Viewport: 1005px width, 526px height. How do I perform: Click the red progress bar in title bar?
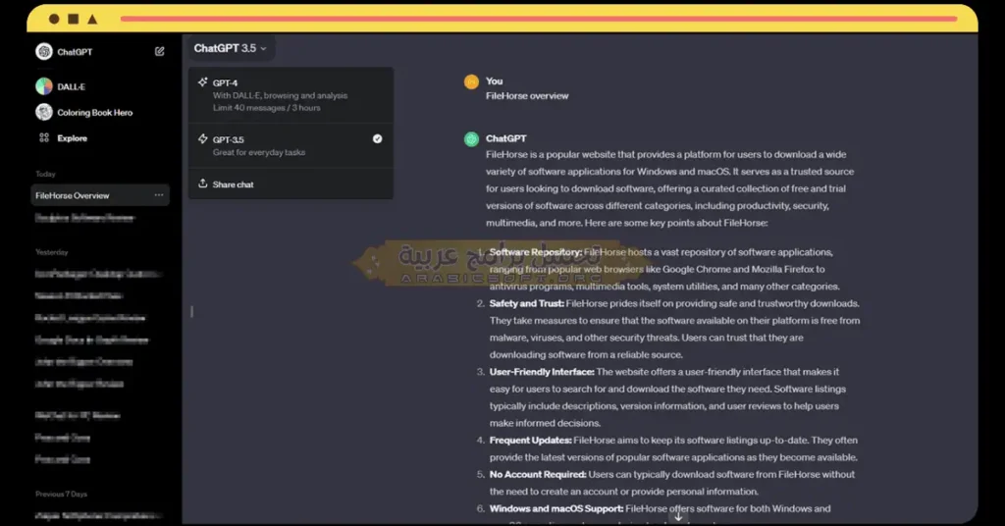point(539,19)
